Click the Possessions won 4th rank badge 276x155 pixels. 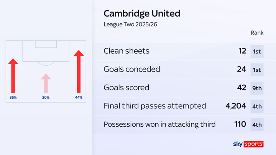click(257, 125)
